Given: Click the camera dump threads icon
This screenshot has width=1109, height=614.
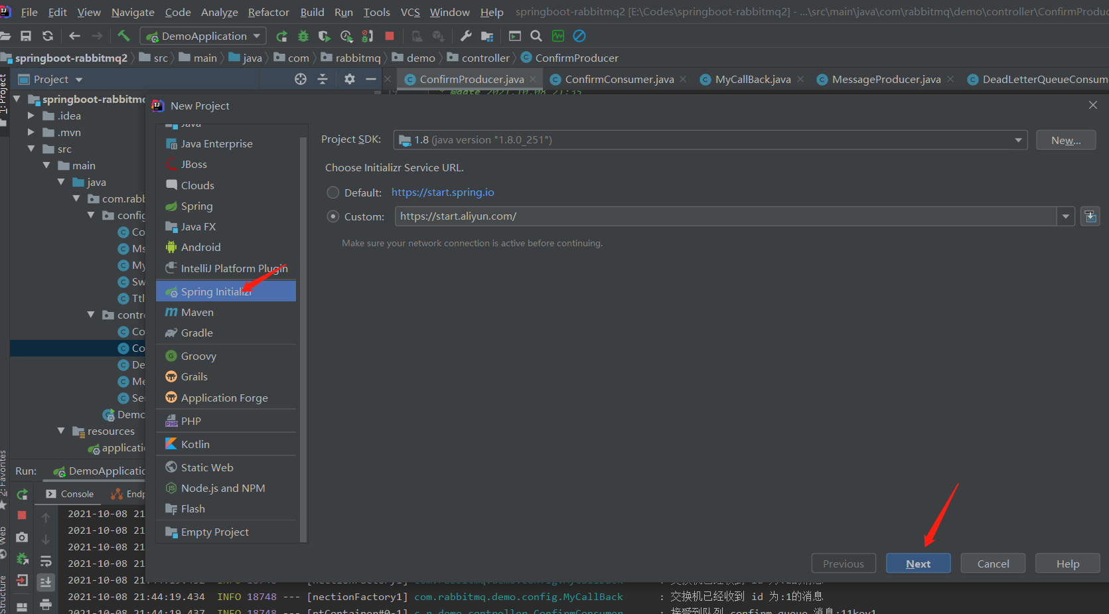Looking at the screenshot, I should tap(22, 537).
